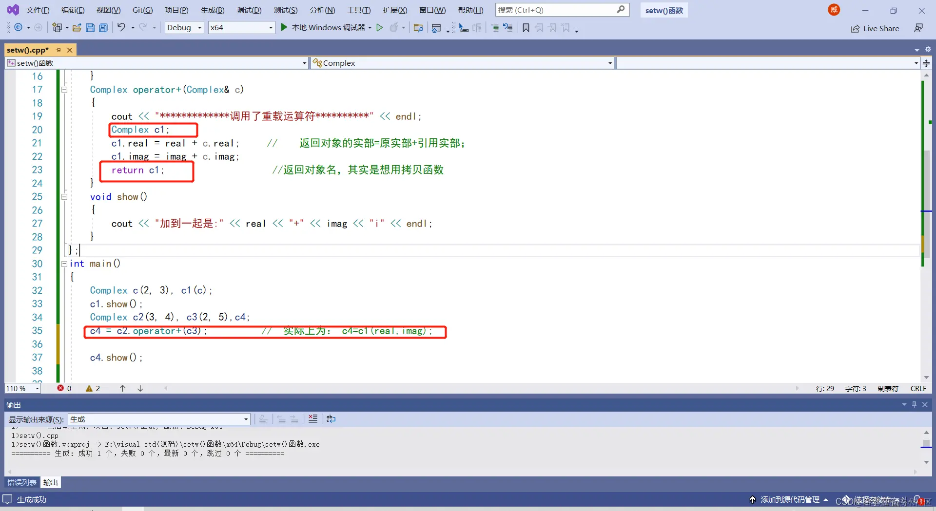
Task: Start the local Windows debugger with green arrow
Action: coord(284,28)
